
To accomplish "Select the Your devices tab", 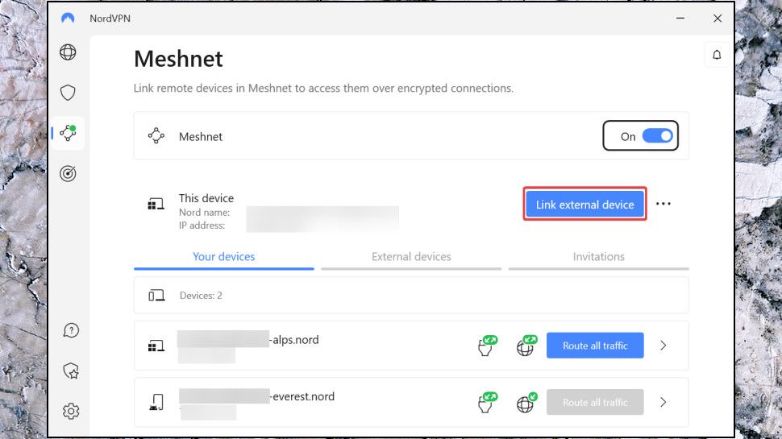I will tap(223, 257).
